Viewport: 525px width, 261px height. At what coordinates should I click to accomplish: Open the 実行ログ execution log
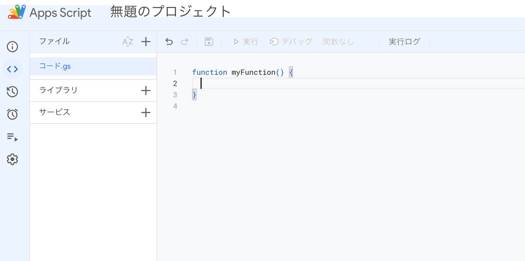point(404,41)
